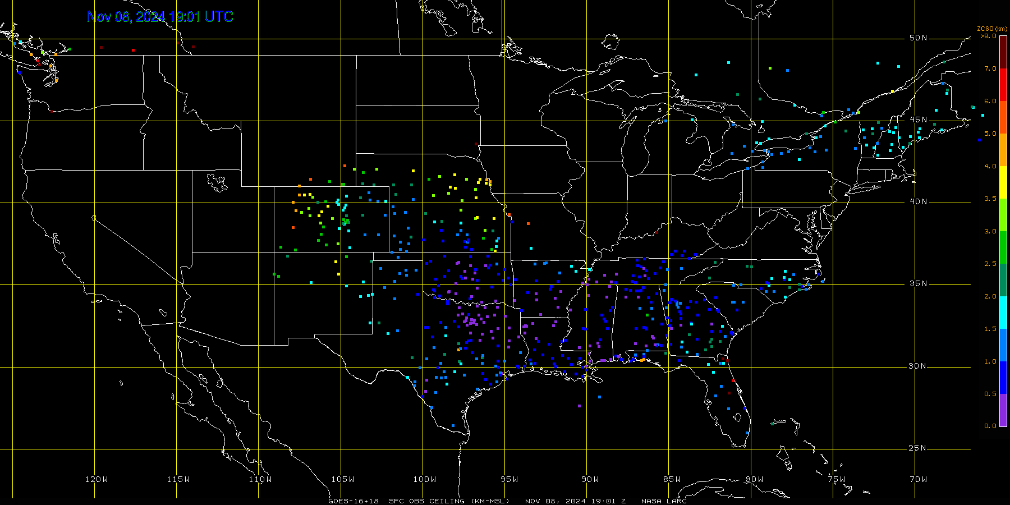Click the 7.0 colorbar label

990,68
